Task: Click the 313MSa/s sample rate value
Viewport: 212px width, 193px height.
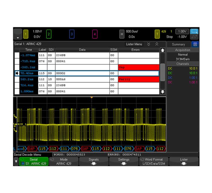Action: coord(183,59)
